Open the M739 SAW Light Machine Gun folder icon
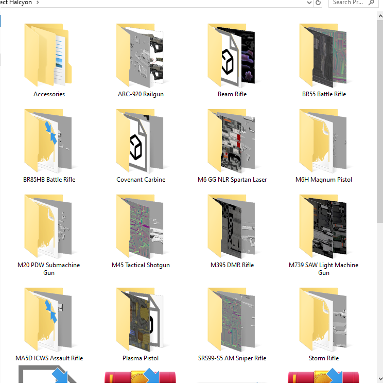383x384 pixels. tap(323, 226)
